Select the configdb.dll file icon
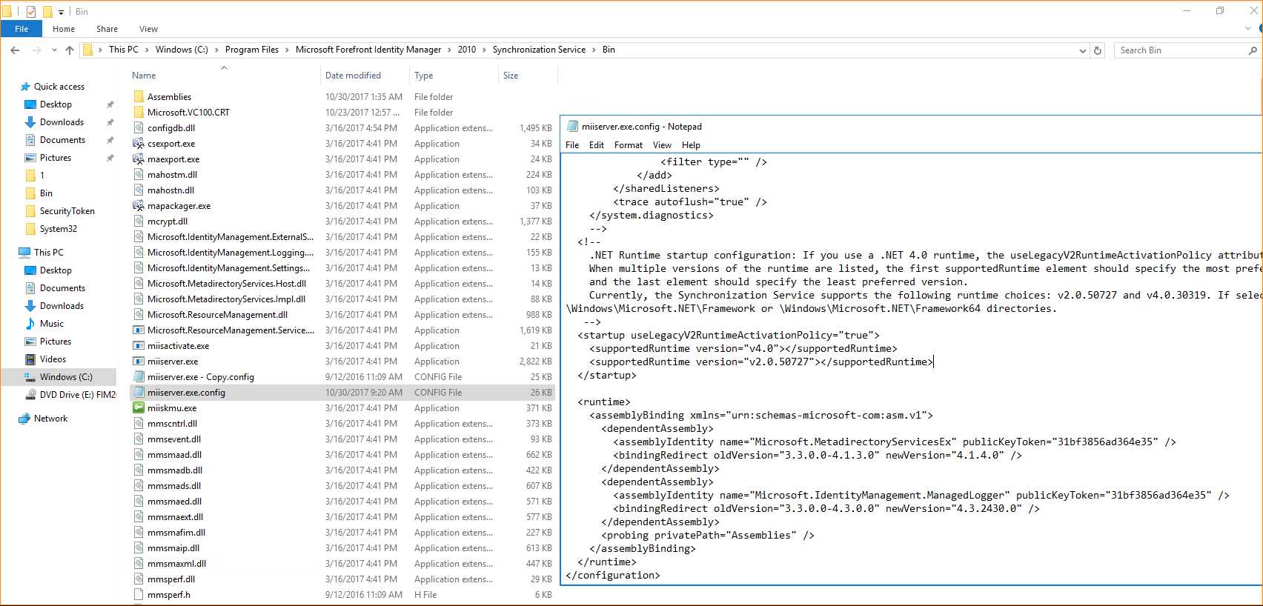Image resolution: width=1263 pixels, height=606 pixels. [x=138, y=128]
